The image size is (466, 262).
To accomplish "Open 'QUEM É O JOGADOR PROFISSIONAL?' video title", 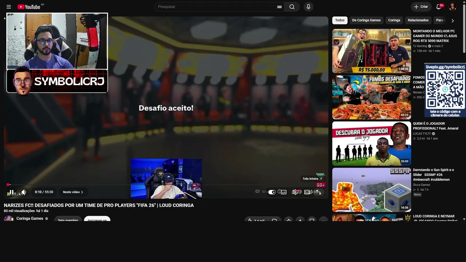I will pos(435,126).
